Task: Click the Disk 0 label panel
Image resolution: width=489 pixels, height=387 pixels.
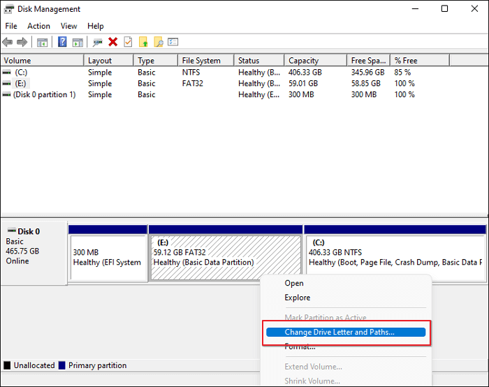Action: (34, 253)
